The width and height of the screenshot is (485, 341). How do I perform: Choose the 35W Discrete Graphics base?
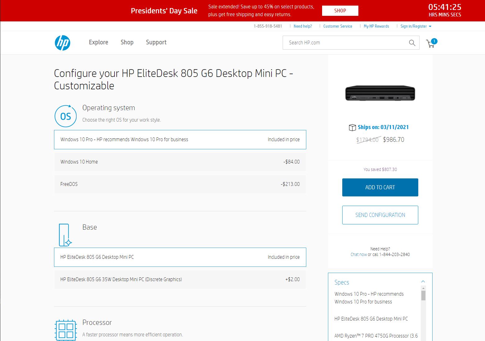tap(180, 280)
